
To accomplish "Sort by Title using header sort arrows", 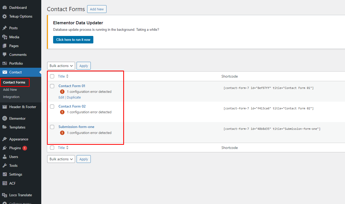I will click(x=67, y=76).
